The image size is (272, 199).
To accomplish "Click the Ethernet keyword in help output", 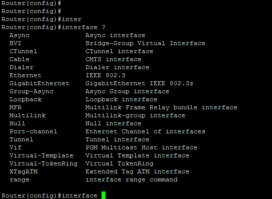I will click(x=25, y=75).
